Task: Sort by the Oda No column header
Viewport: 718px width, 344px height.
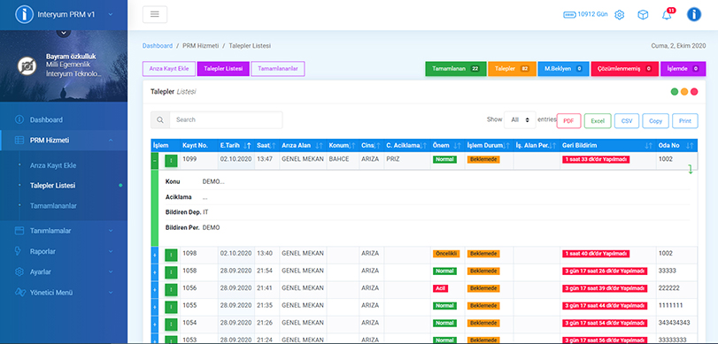Action: (x=676, y=145)
